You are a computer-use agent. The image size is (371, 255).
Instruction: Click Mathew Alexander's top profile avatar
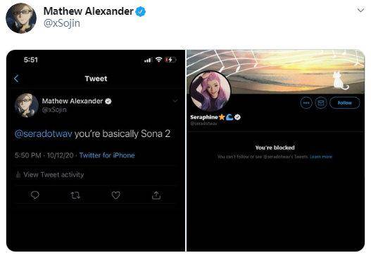coord(21,18)
